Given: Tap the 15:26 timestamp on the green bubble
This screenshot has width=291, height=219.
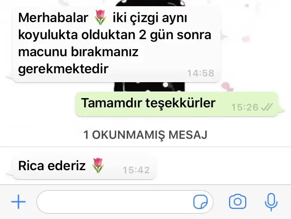Looking at the screenshot, I should (x=245, y=107).
